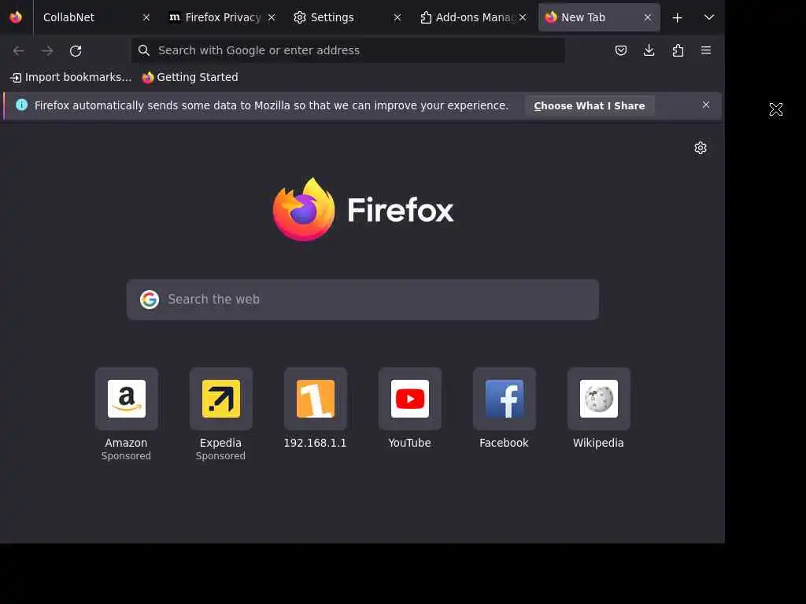
Task: Personalize new tab via gear icon
Action: pos(700,148)
